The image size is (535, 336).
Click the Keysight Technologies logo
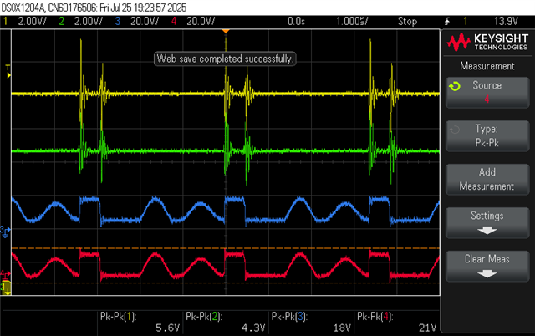pos(487,43)
